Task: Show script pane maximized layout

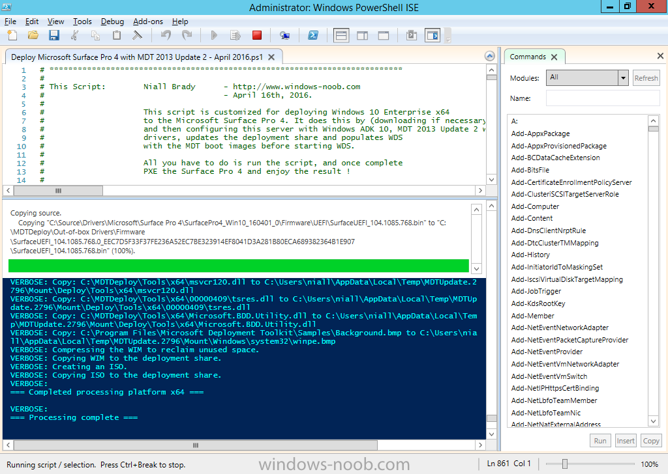Action: coord(384,35)
